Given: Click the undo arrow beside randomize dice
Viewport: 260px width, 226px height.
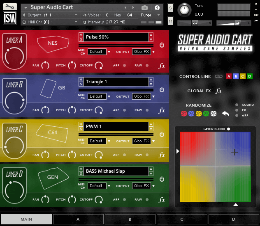Looking at the screenshot, I should [225, 114].
